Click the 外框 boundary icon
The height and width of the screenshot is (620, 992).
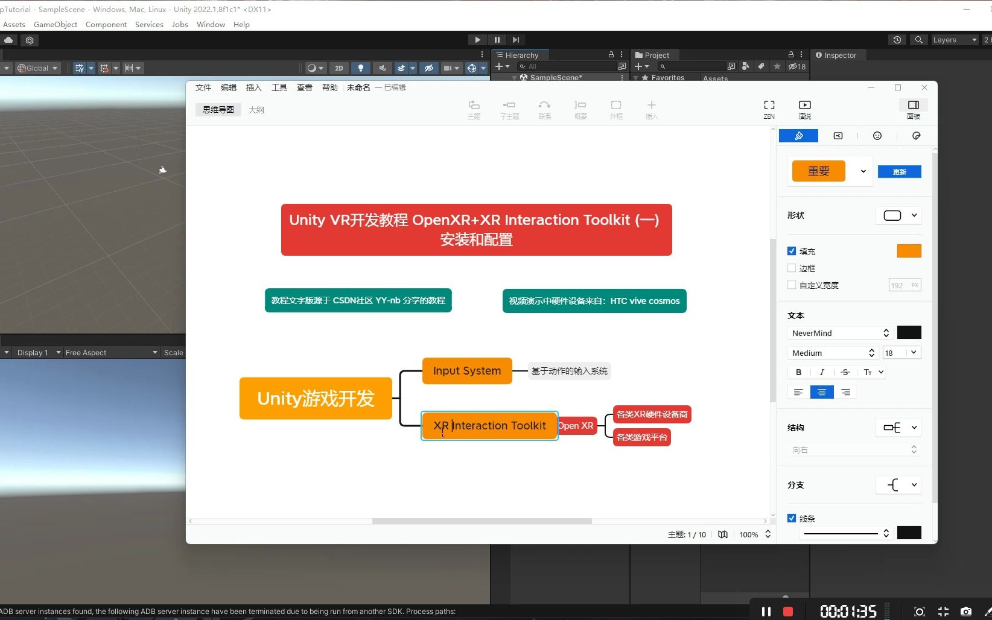point(616,109)
